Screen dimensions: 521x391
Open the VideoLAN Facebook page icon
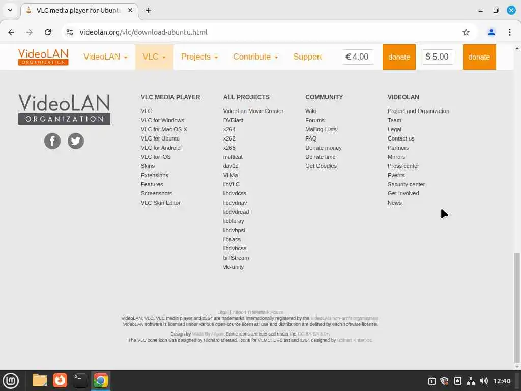click(52, 141)
